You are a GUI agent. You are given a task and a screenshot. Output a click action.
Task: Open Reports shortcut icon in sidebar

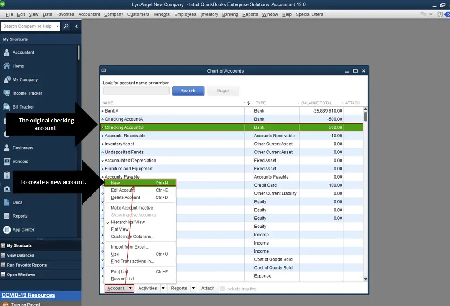7,216
